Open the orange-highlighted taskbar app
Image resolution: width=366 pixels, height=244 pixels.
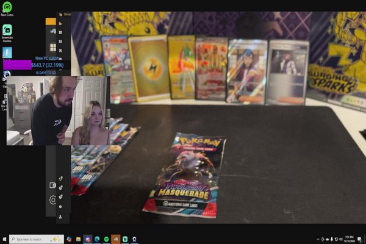(x=116, y=239)
